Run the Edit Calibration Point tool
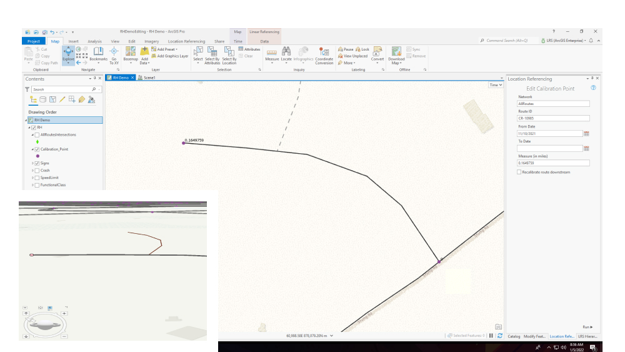Screen dimensions: 625x352 (x=587, y=327)
